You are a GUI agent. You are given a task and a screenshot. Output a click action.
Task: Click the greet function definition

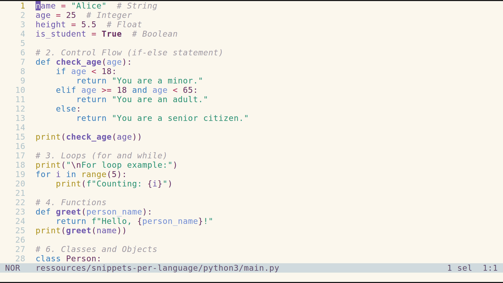[x=68, y=211]
